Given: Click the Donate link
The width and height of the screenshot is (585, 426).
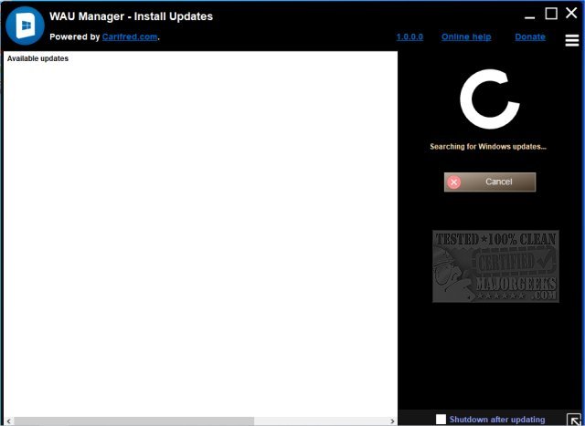Looking at the screenshot, I should (530, 36).
